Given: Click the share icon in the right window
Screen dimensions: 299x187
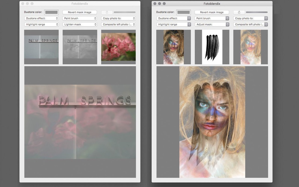Looking at the screenshot, I should coord(239,12).
